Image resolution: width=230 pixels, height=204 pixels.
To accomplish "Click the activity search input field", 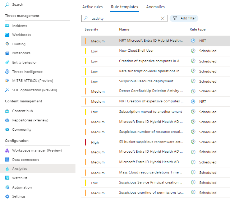I will tap(124, 18).
